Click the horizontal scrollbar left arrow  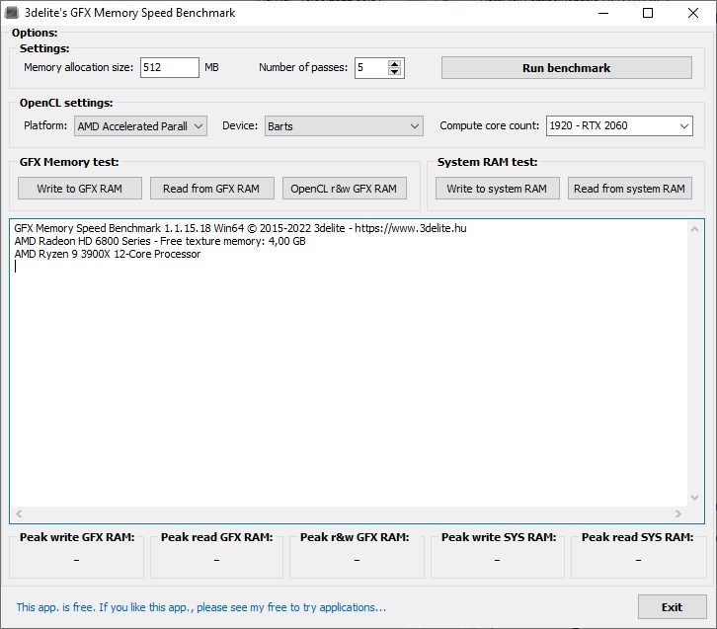[x=19, y=513]
